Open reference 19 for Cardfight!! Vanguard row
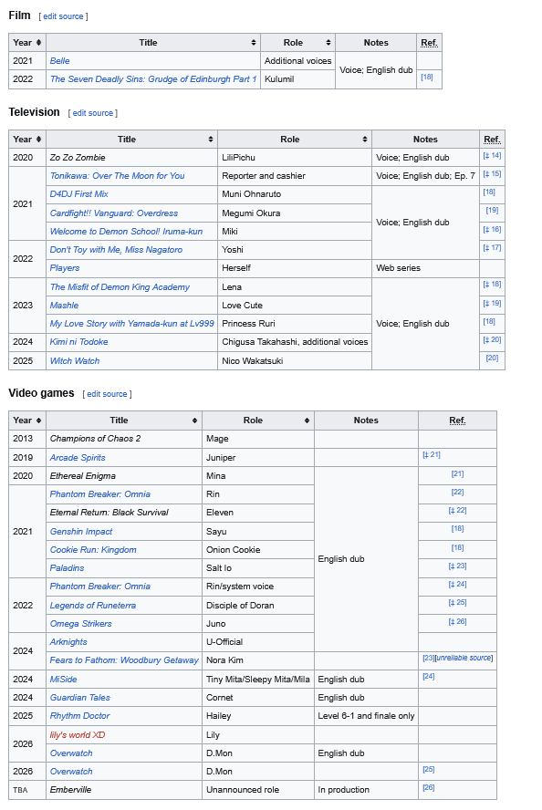Image resolution: width=542 pixels, height=810 pixels. (x=492, y=210)
